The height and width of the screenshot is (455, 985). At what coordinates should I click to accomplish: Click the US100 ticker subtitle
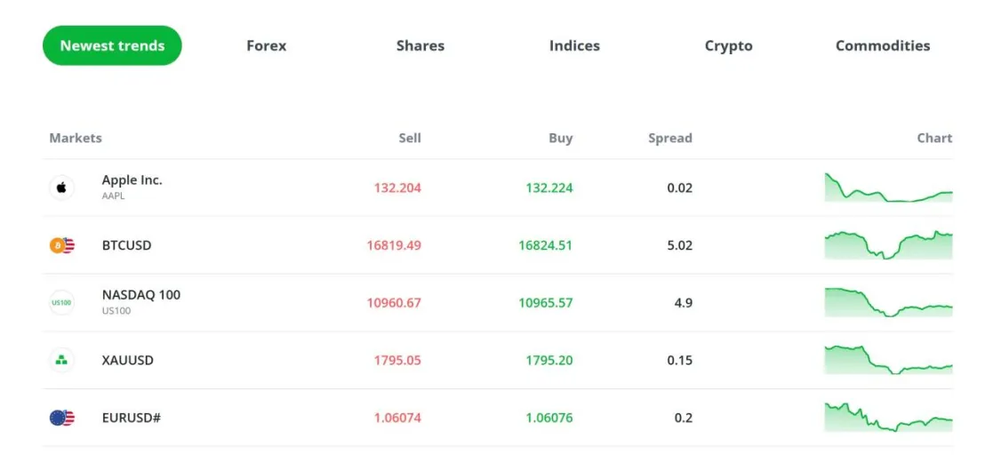tap(116, 311)
